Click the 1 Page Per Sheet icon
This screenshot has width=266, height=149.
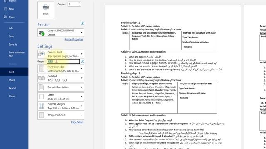[42, 115]
